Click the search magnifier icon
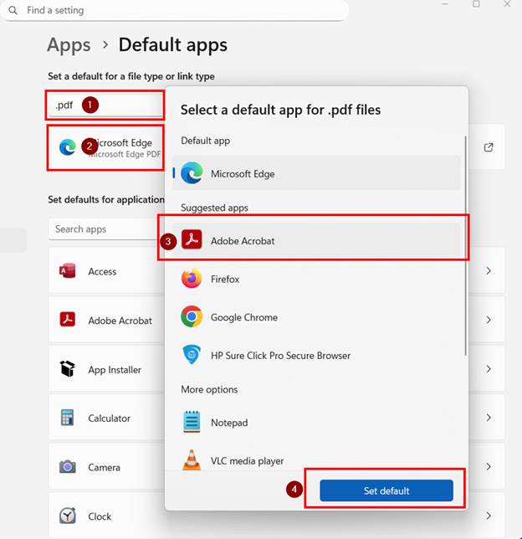Viewport: 522px width, 539px height. tap(13, 10)
